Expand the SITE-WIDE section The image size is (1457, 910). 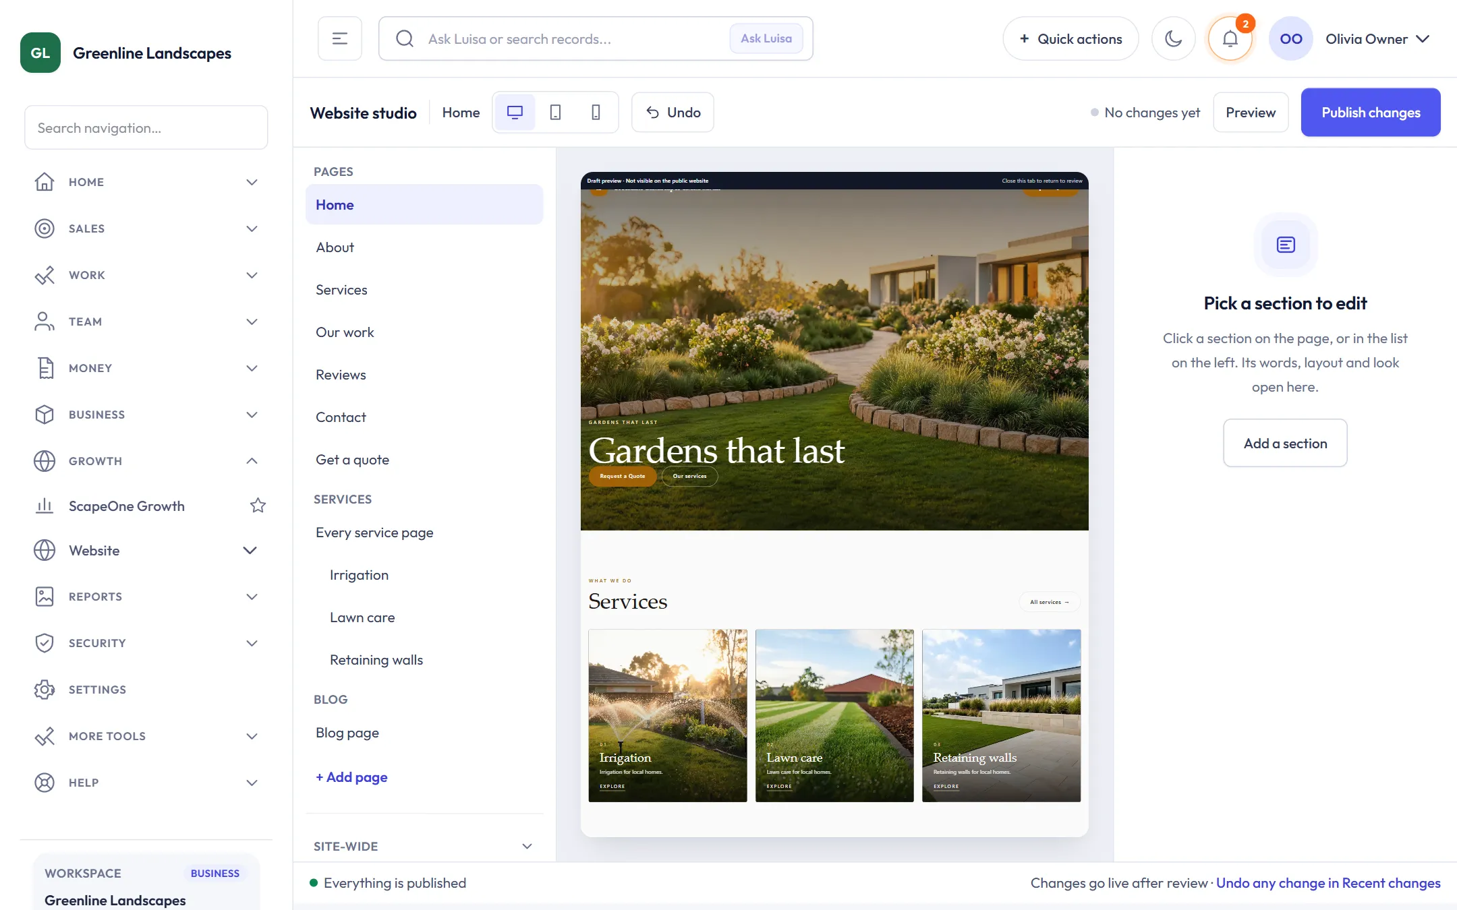click(x=424, y=846)
